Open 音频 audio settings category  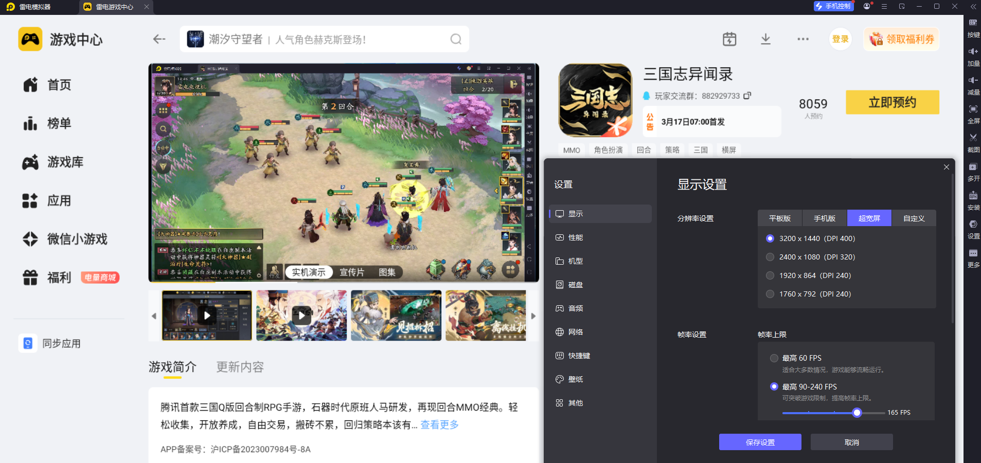(x=600, y=308)
